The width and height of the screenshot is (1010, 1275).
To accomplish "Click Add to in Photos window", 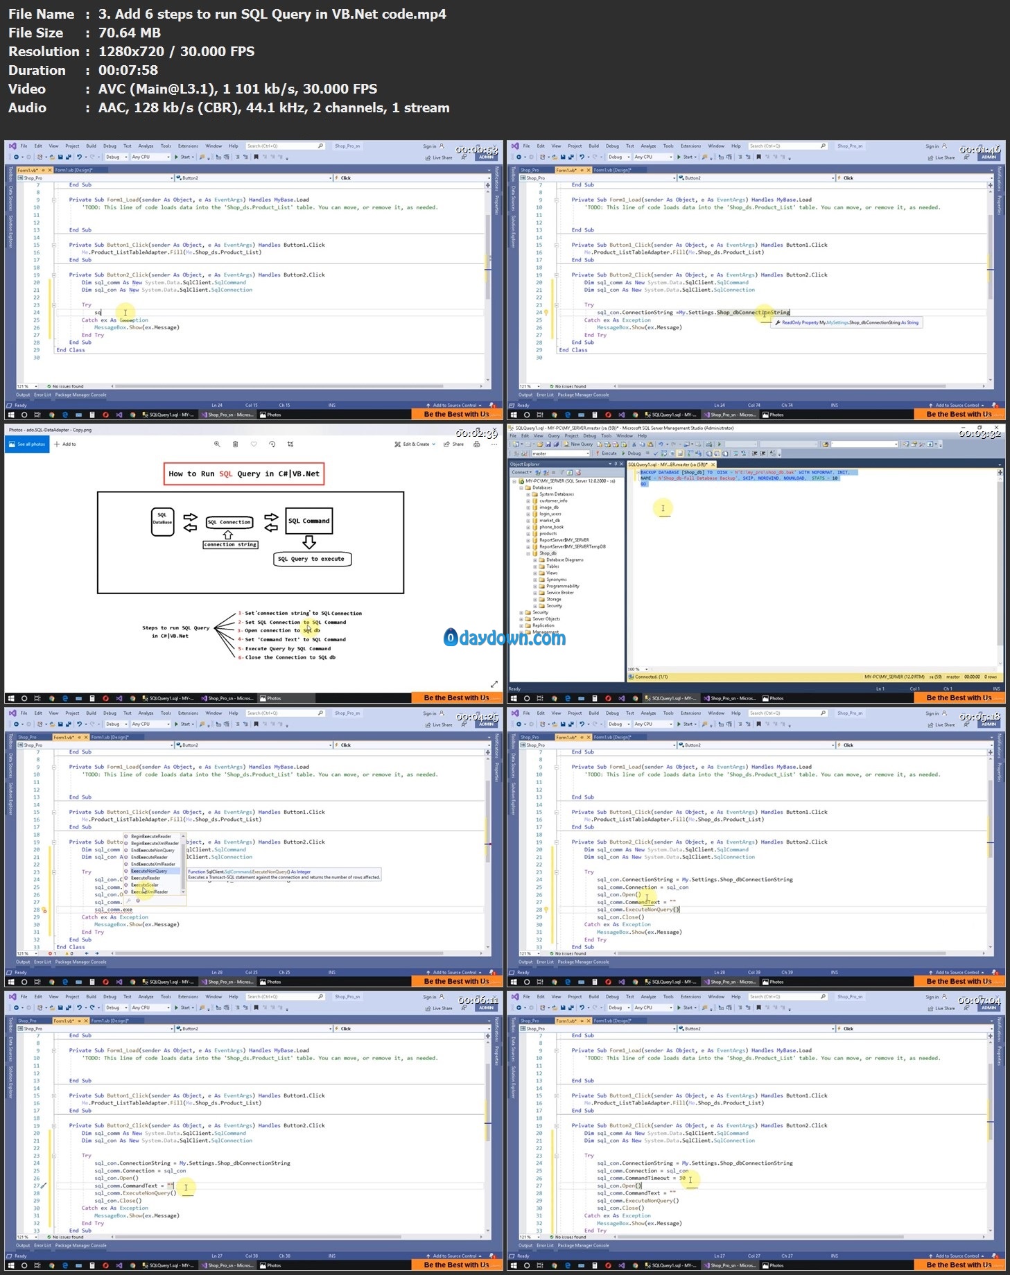I will (x=65, y=444).
